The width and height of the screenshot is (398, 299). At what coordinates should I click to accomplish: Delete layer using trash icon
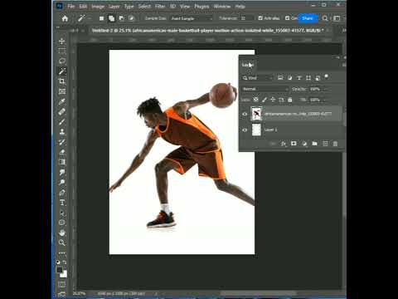[x=335, y=144]
